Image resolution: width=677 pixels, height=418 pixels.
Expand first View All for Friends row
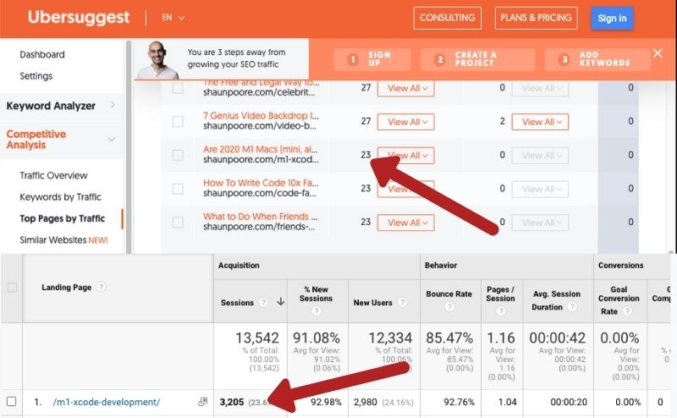click(x=406, y=223)
